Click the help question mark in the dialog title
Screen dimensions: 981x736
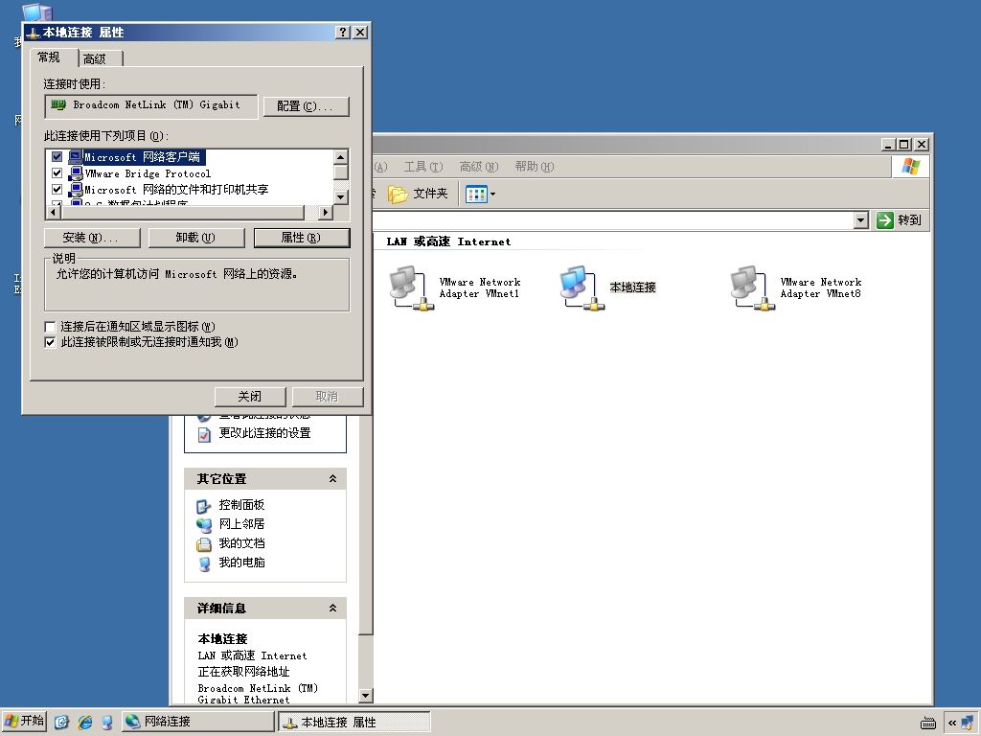click(343, 32)
